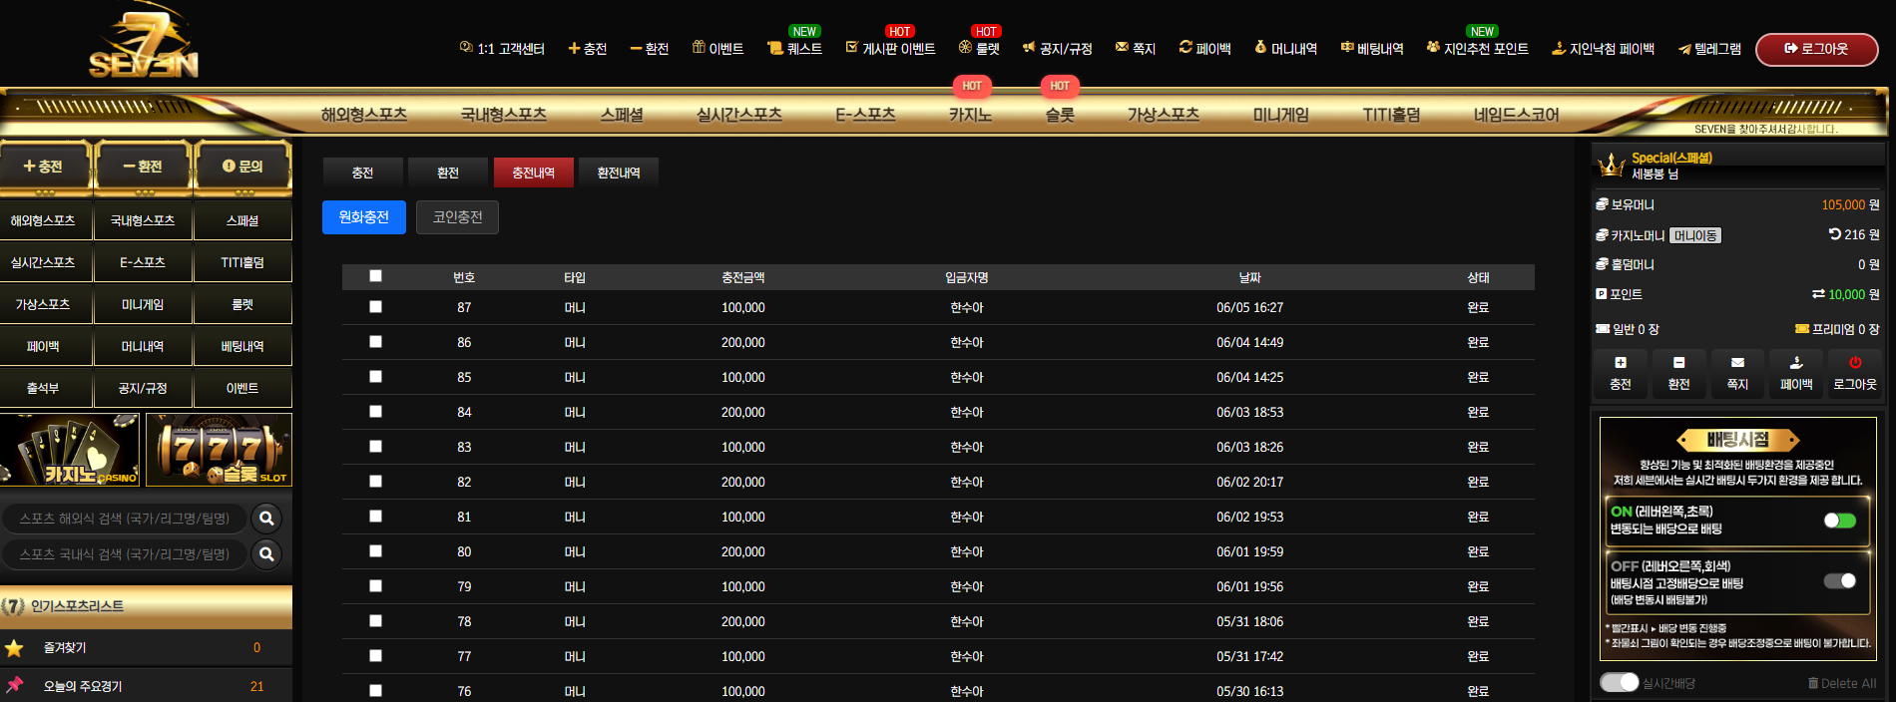Screen dimensions: 1896x702
Task: Click the 코인충전 button
Action: (457, 217)
